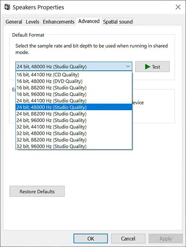
Task: Pick 16 bit, 88200 Hz option
Action: click(x=74, y=88)
